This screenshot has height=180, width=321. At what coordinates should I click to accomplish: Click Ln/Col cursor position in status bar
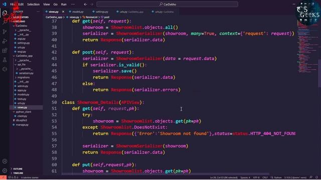click(x=224, y=177)
